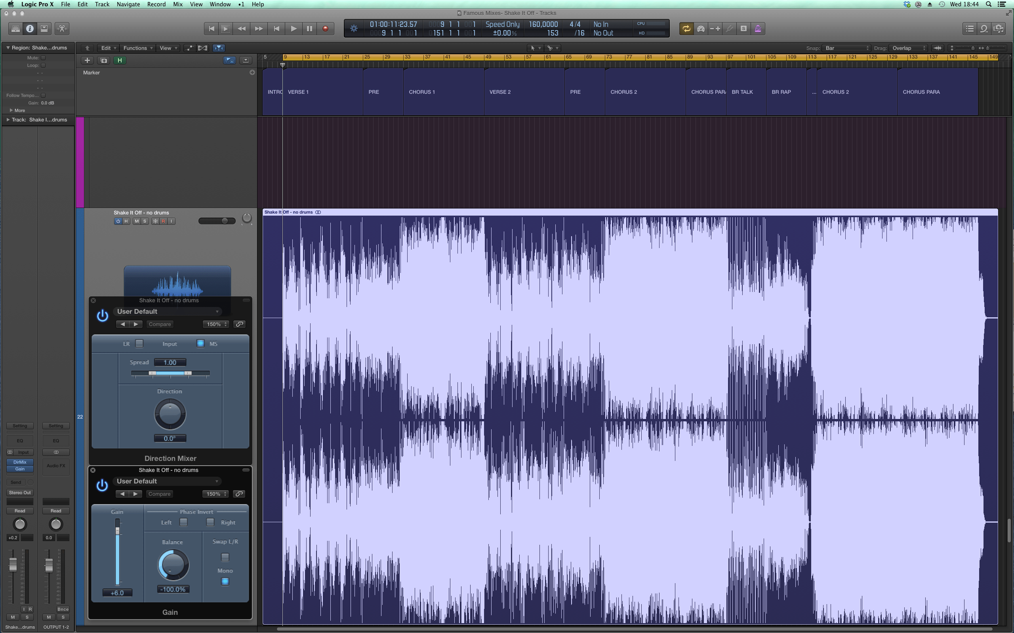Viewport: 1014px width, 633px height.
Task: Open the File menu
Action: pos(65,4)
